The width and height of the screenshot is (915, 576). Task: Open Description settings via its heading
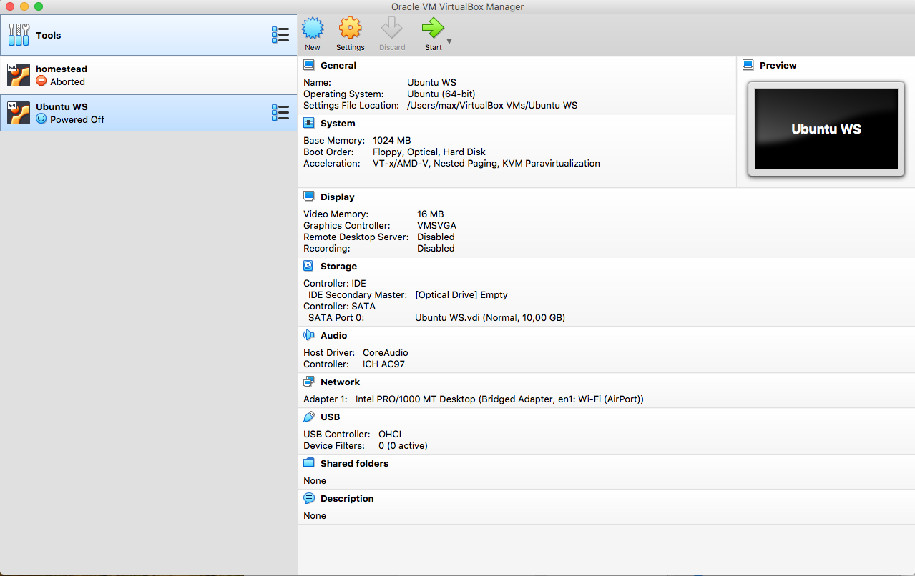point(347,498)
